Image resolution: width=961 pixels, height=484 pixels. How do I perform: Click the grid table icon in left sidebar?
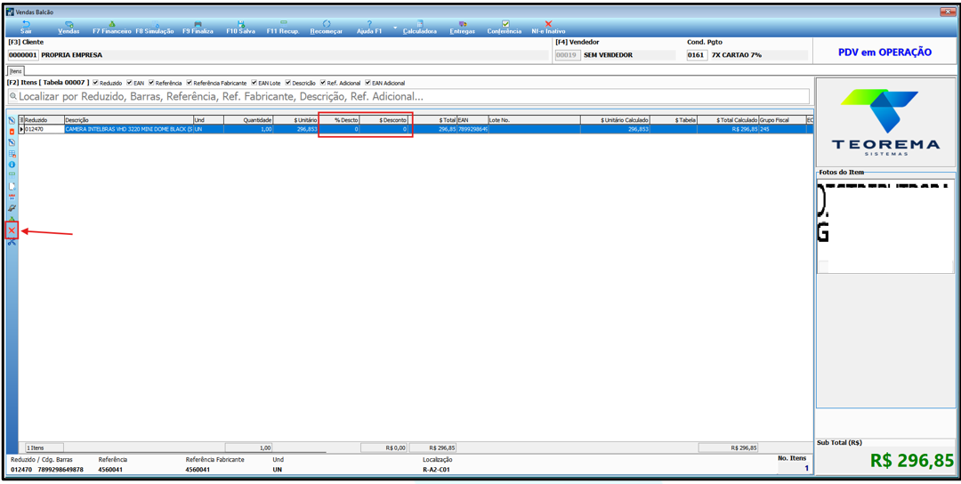click(x=12, y=154)
